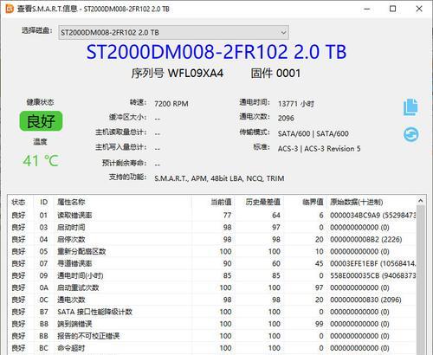
Task: Select the 05 重新分配扇区数 row
Action: tap(212, 252)
